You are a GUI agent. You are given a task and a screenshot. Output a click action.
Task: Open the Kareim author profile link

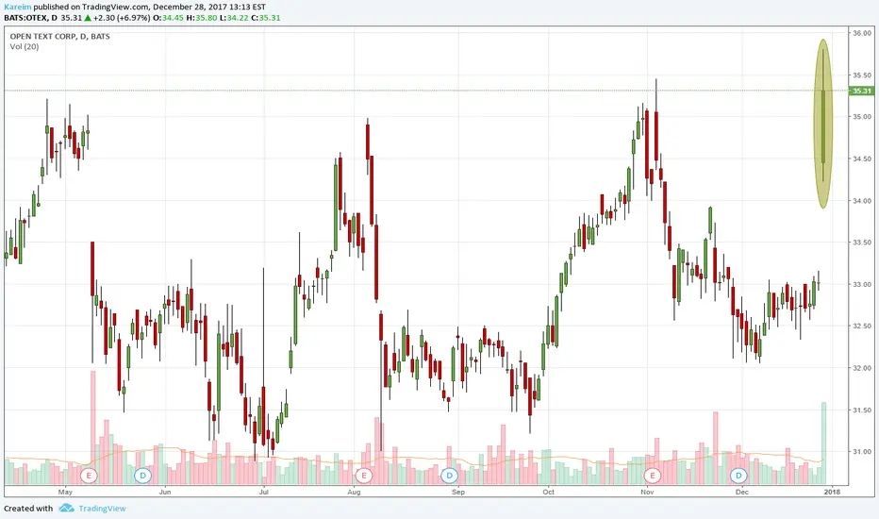pos(17,8)
